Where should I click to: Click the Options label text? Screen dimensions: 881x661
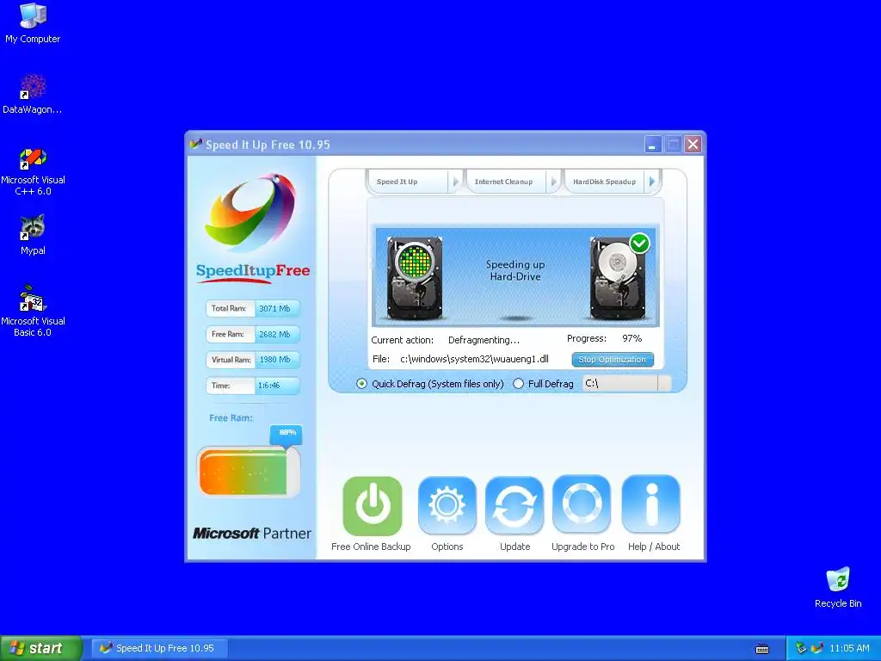click(447, 547)
